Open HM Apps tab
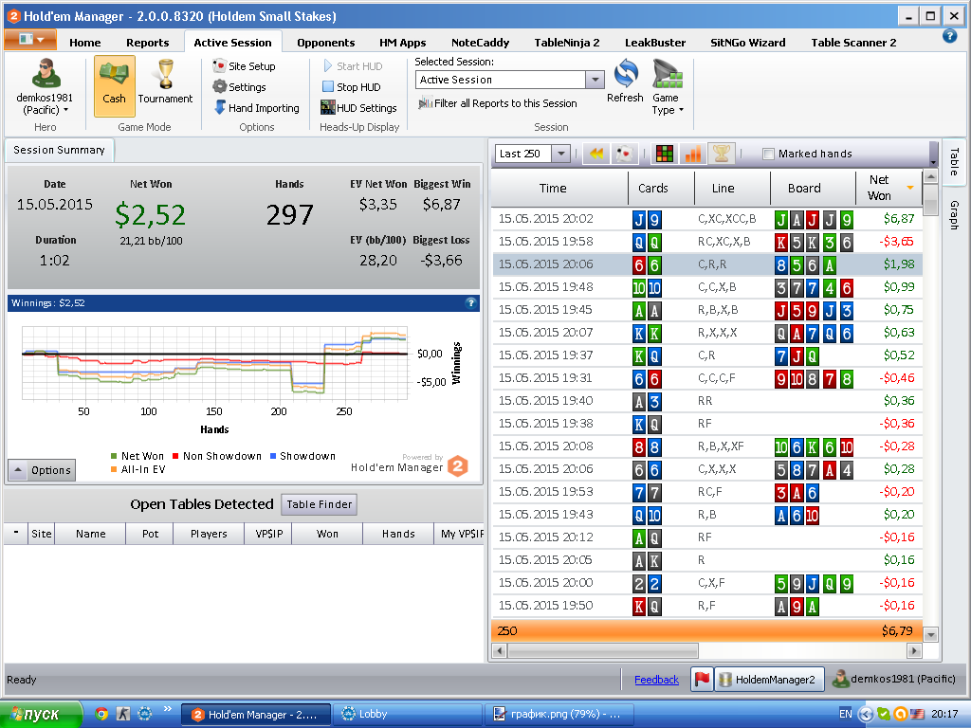The height and width of the screenshot is (728, 971). click(402, 42)
